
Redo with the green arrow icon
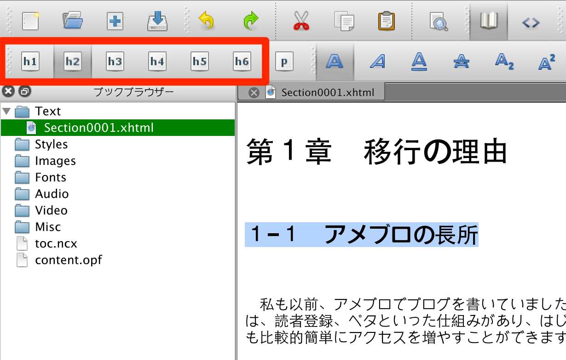coord(250,21)
